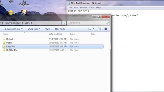This screenshot has height=92, width=164.
Task: Expand the arrow before New Volume (C:)
Action: coord(3,23)
